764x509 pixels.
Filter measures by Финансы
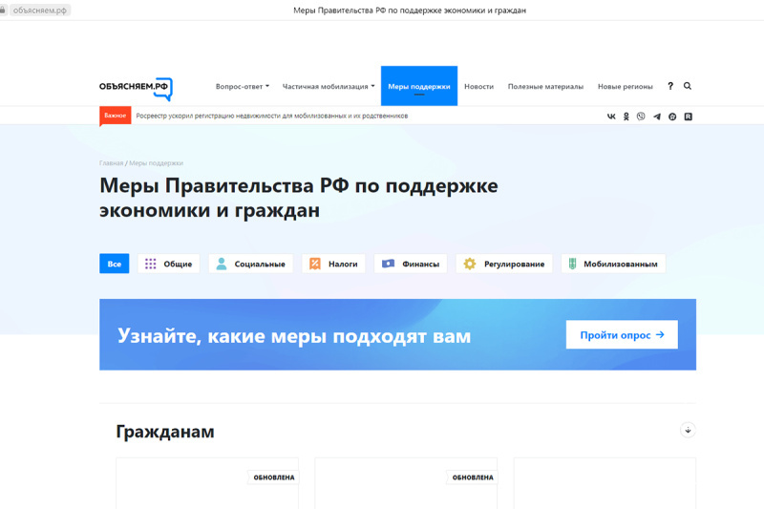click(x=411, y=264)
